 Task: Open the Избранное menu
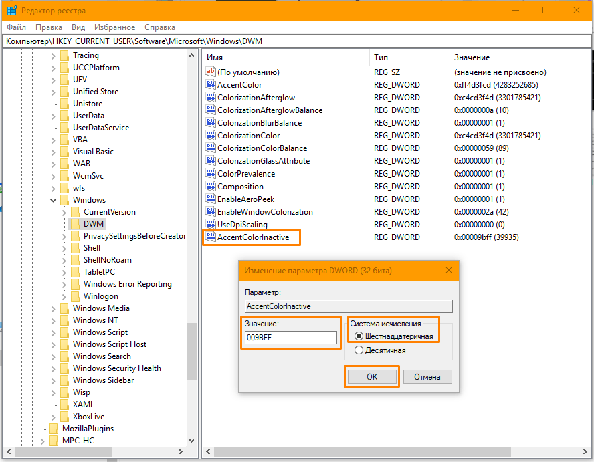[116, 27]
